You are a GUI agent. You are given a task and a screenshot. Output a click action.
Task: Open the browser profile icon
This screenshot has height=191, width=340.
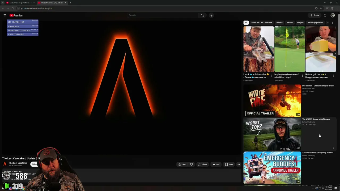(332, 8)
